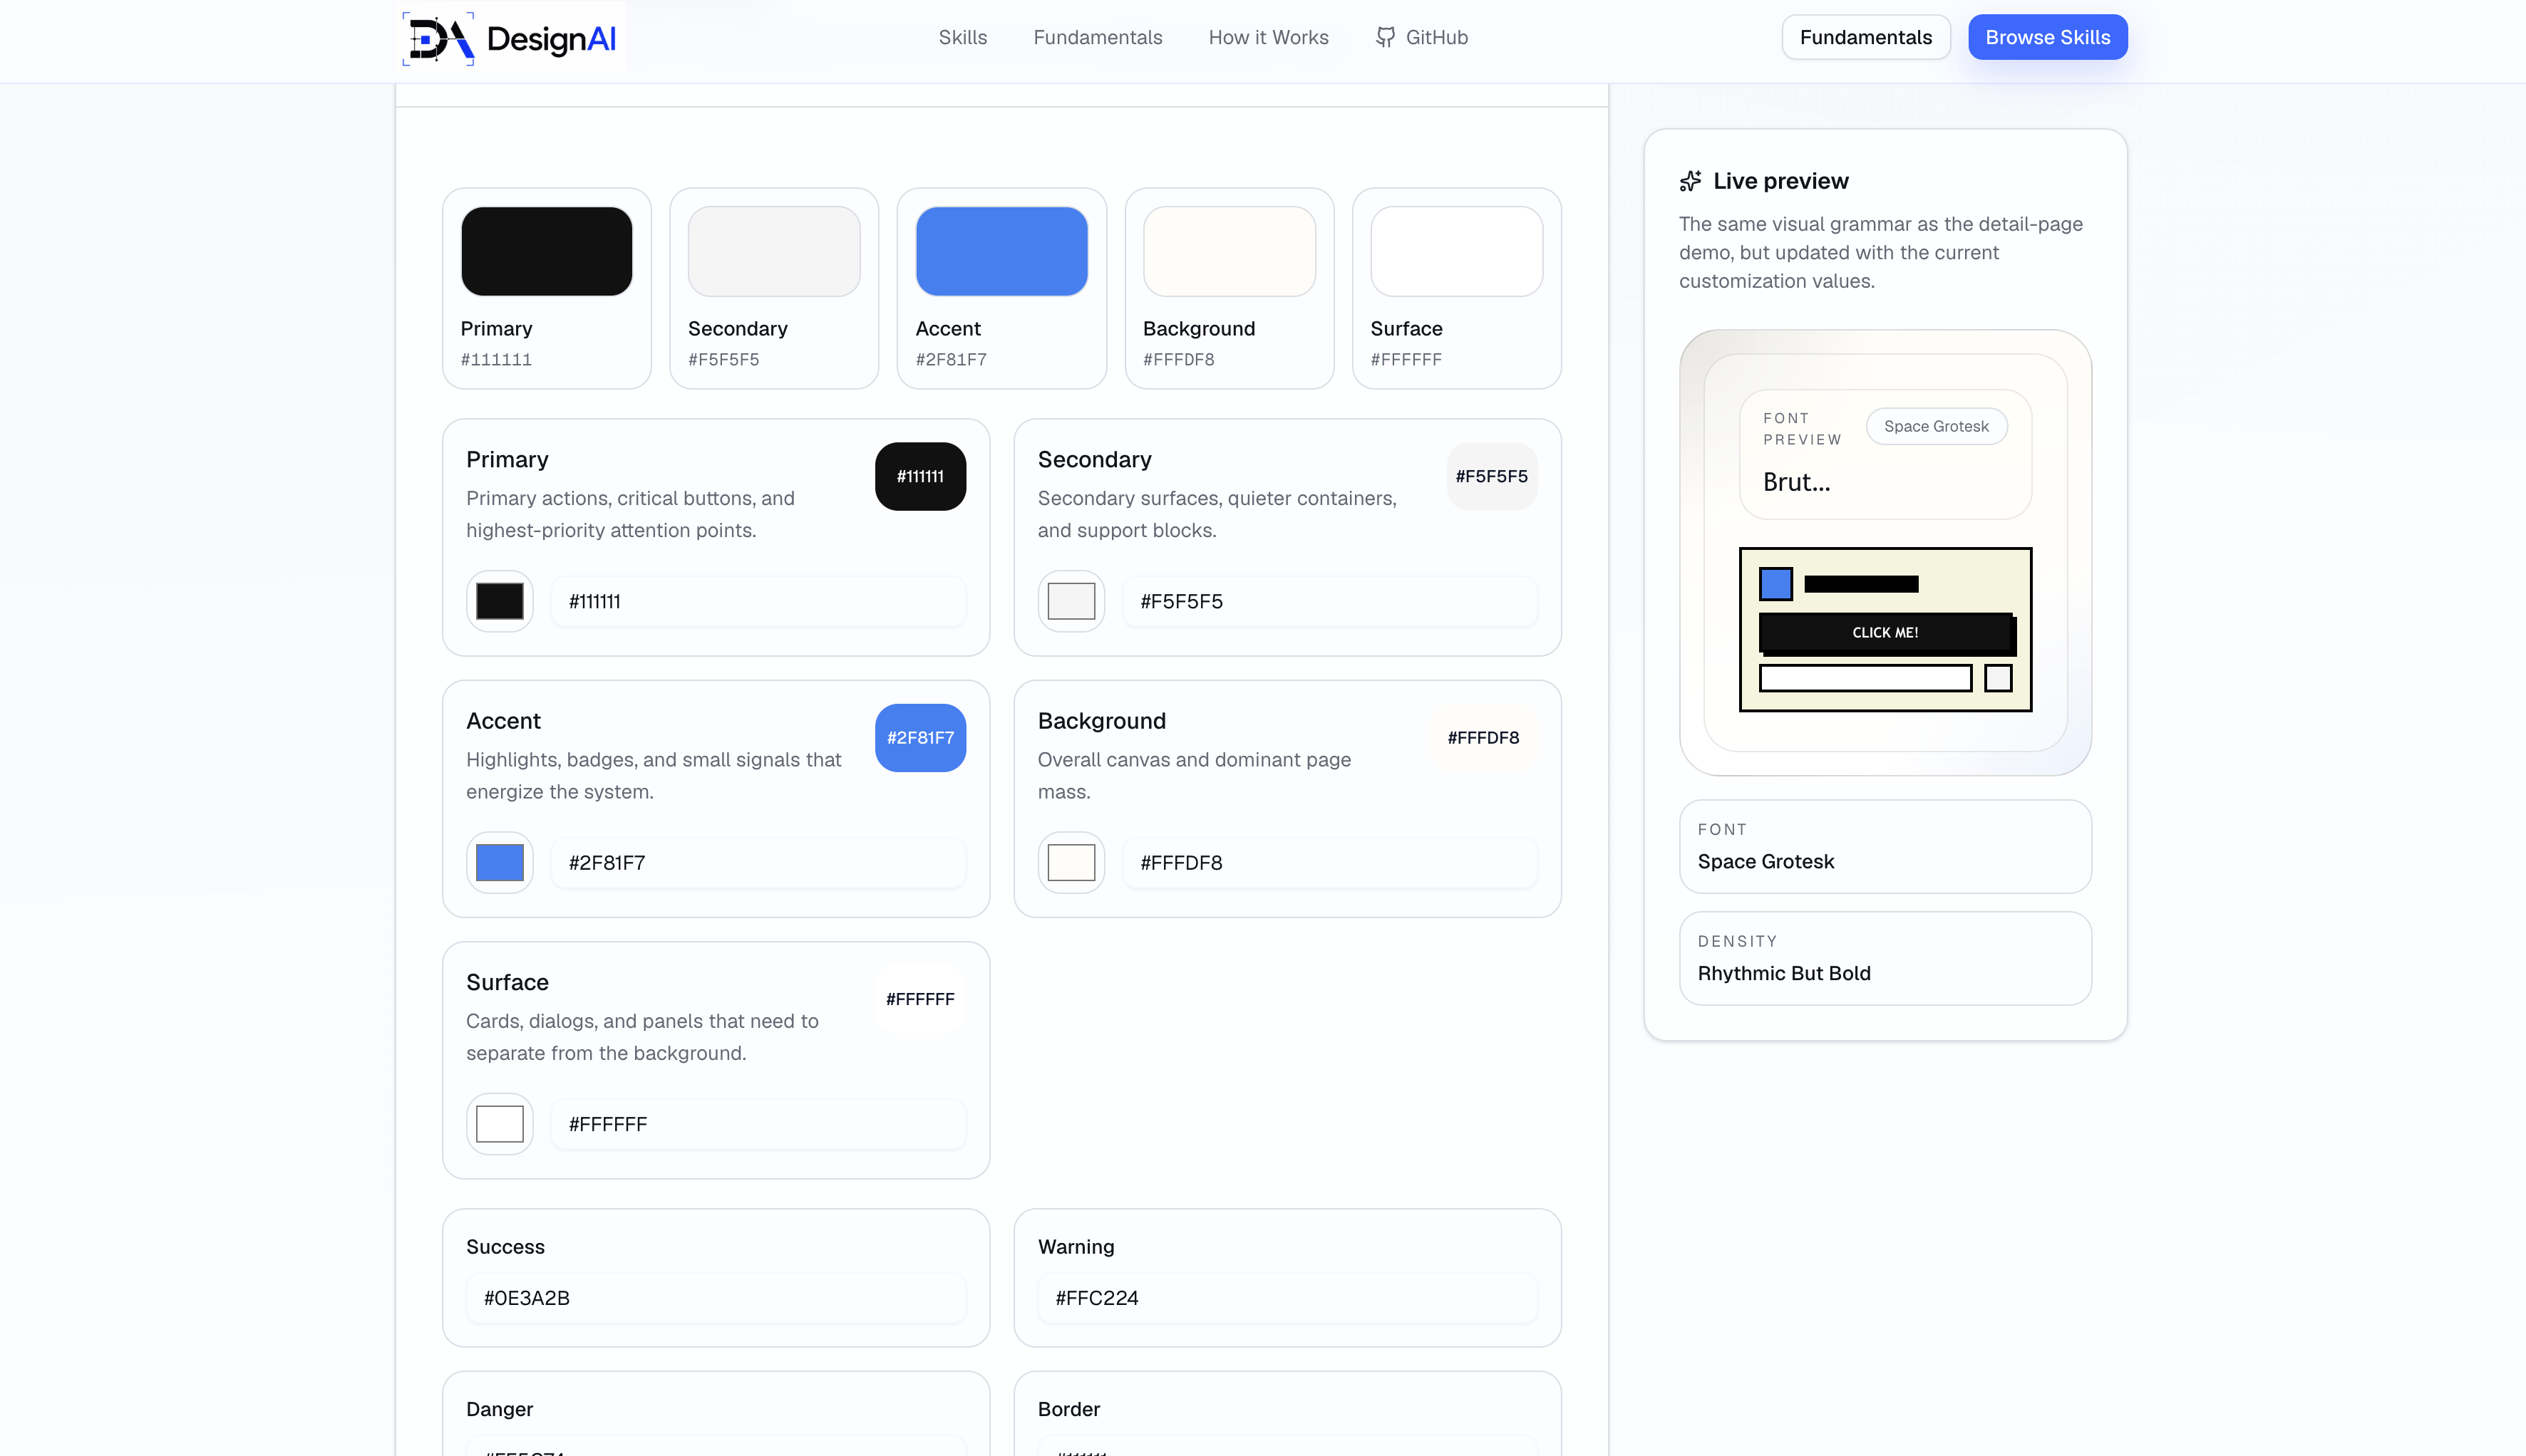The width and height of the screenshot is (2526, 1456).
Task: Click the Success hex input #0E3A2B
Action: point(716,1298)
